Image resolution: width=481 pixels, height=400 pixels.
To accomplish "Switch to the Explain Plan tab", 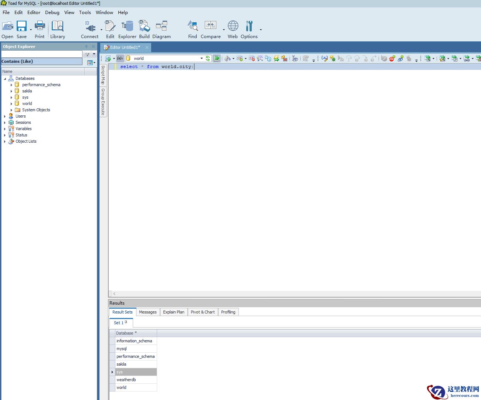I will tap(173, 312).
